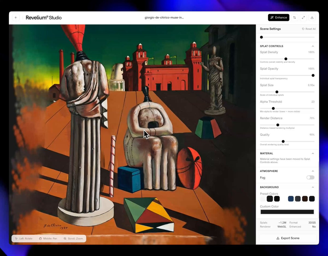Click the Render Distance value 70%

point(312,118)
